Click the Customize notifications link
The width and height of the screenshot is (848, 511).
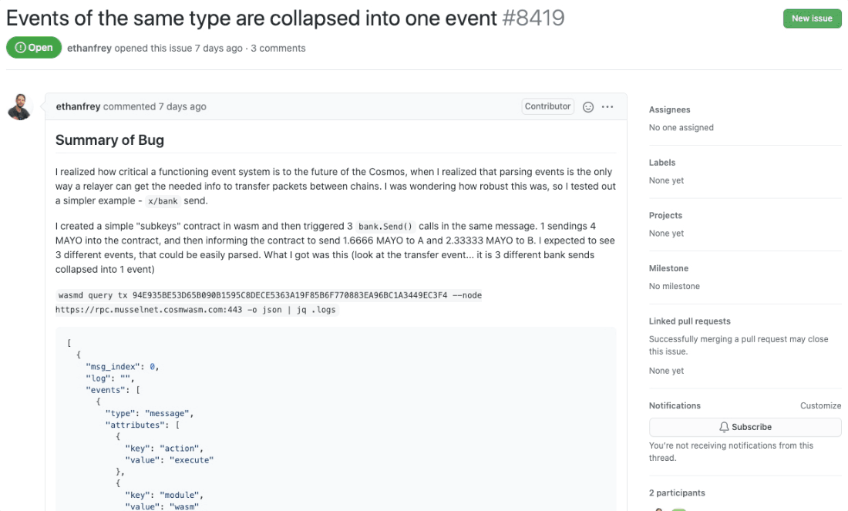pyautogui.click(x=820, y=405)
